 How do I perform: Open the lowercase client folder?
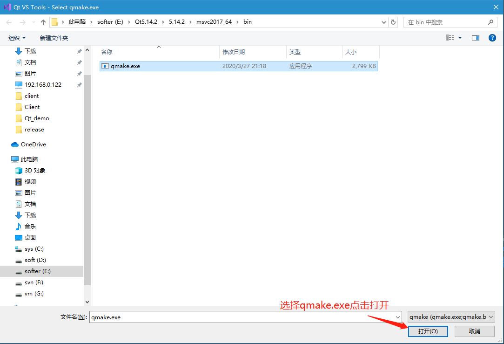(32, 96)
